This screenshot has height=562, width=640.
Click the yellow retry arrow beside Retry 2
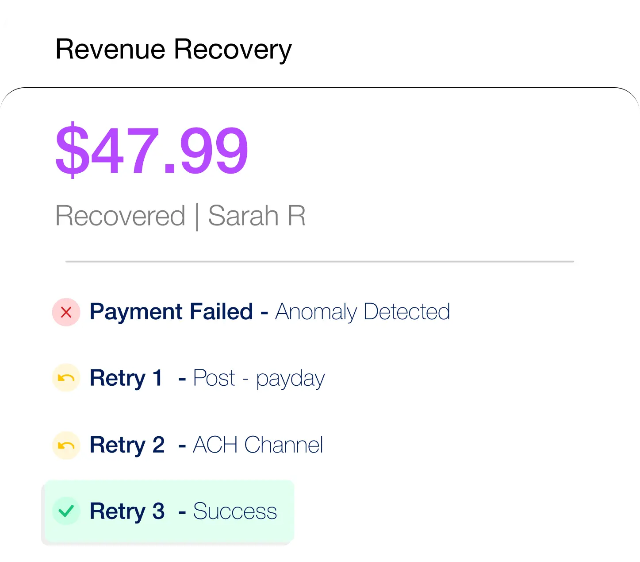point(66,445)
